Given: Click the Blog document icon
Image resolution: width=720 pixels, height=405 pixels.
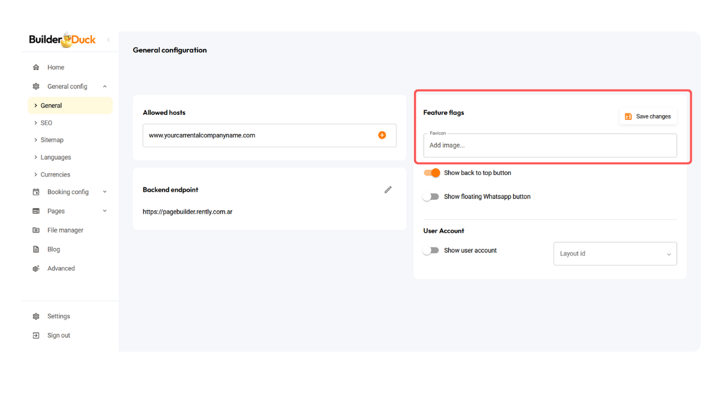Looking at the screenshot, I should coord(36,249).
